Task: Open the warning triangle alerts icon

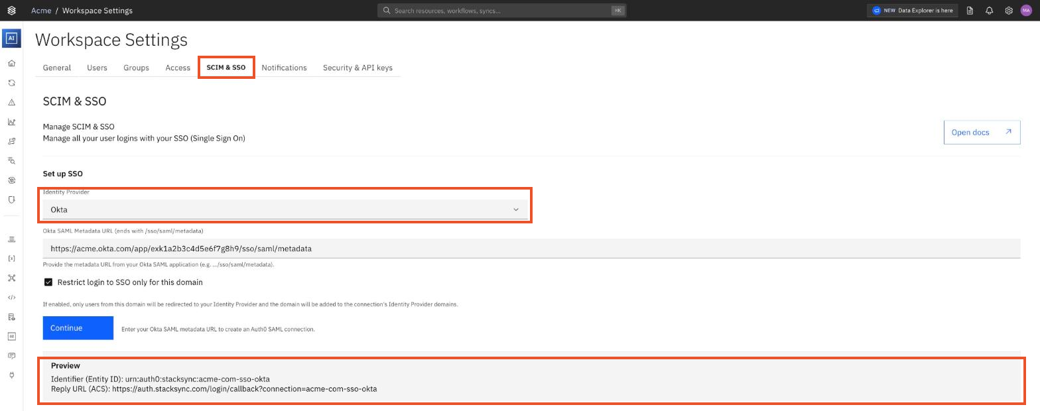Action: [x=11, y=103]
